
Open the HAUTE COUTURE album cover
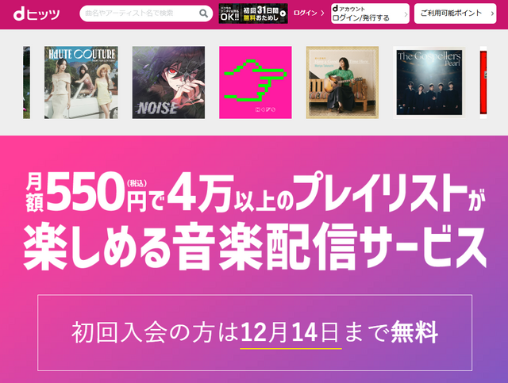pos(81,82)
